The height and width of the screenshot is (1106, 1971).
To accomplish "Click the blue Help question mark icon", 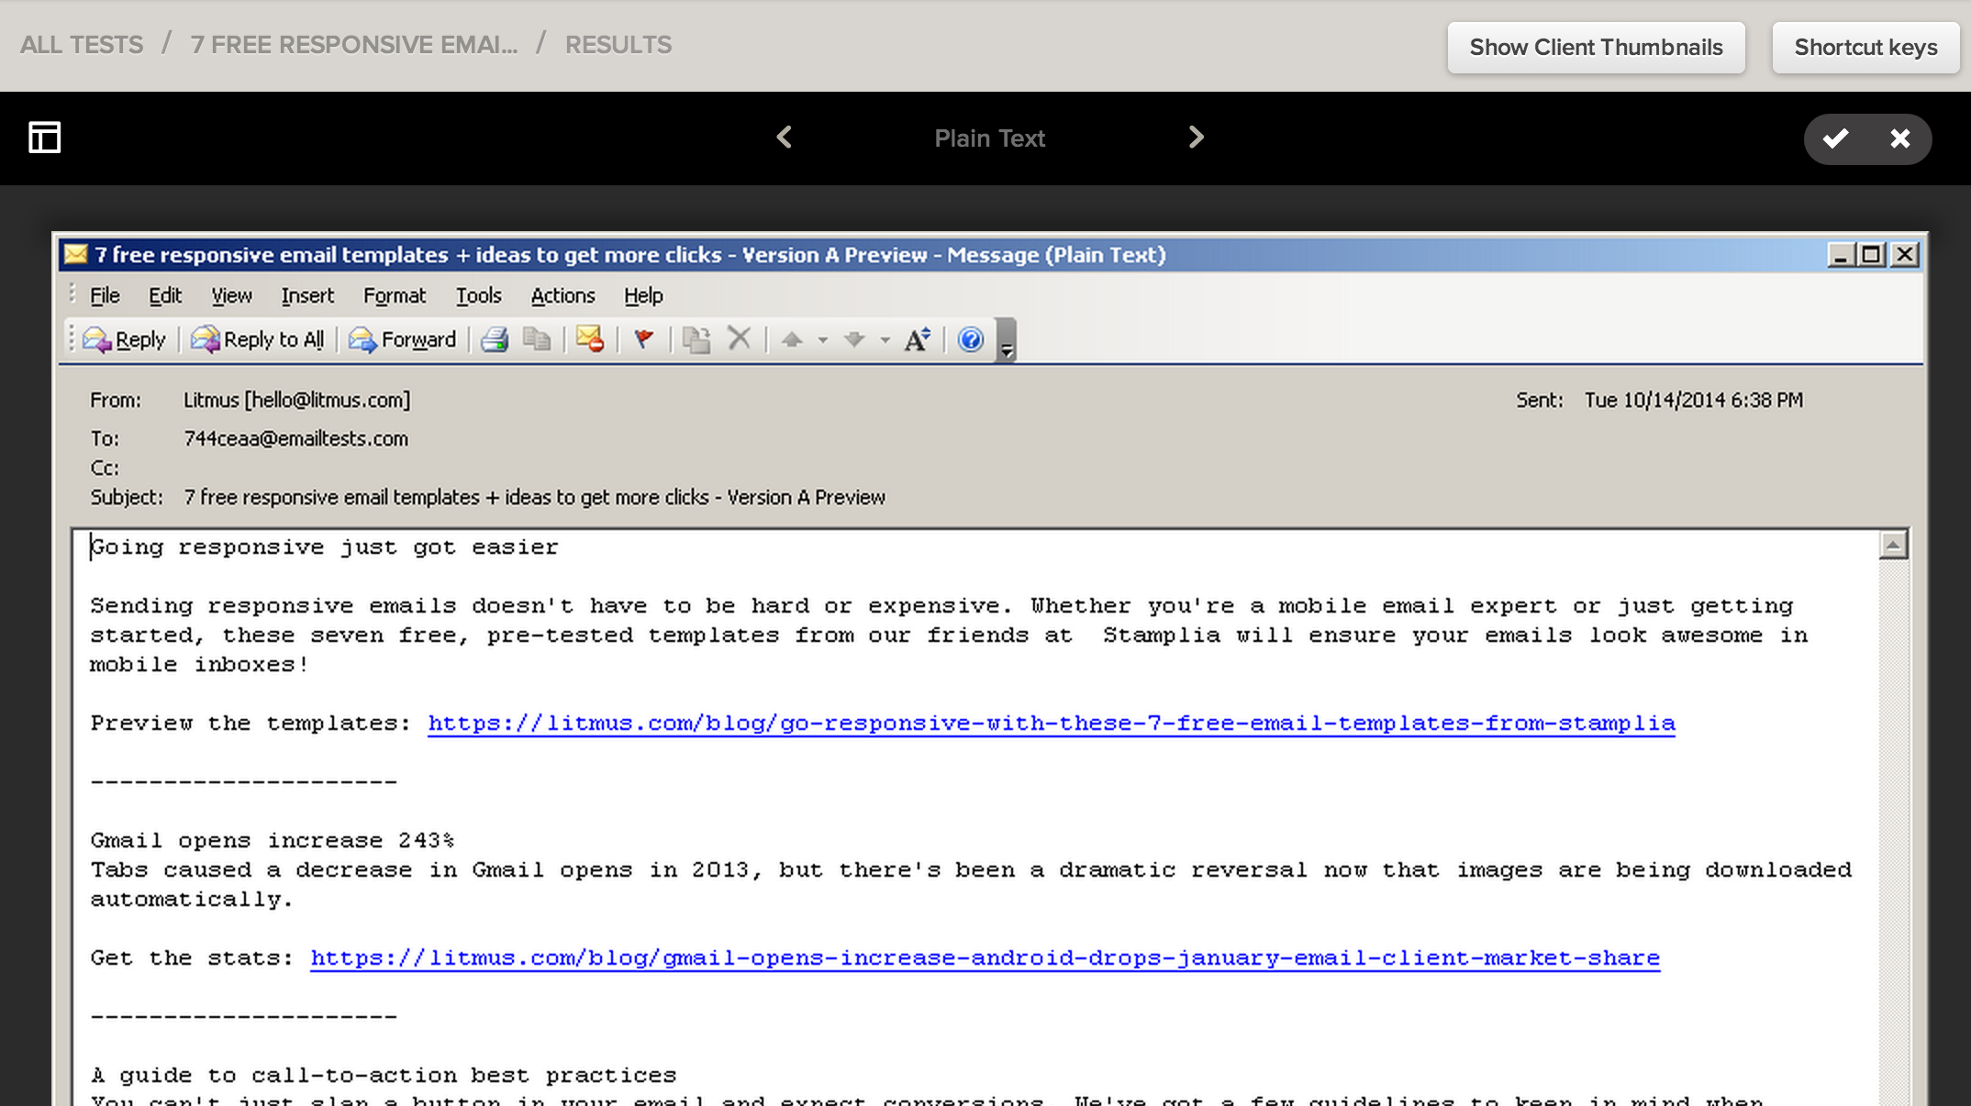I will pos(971,340).
